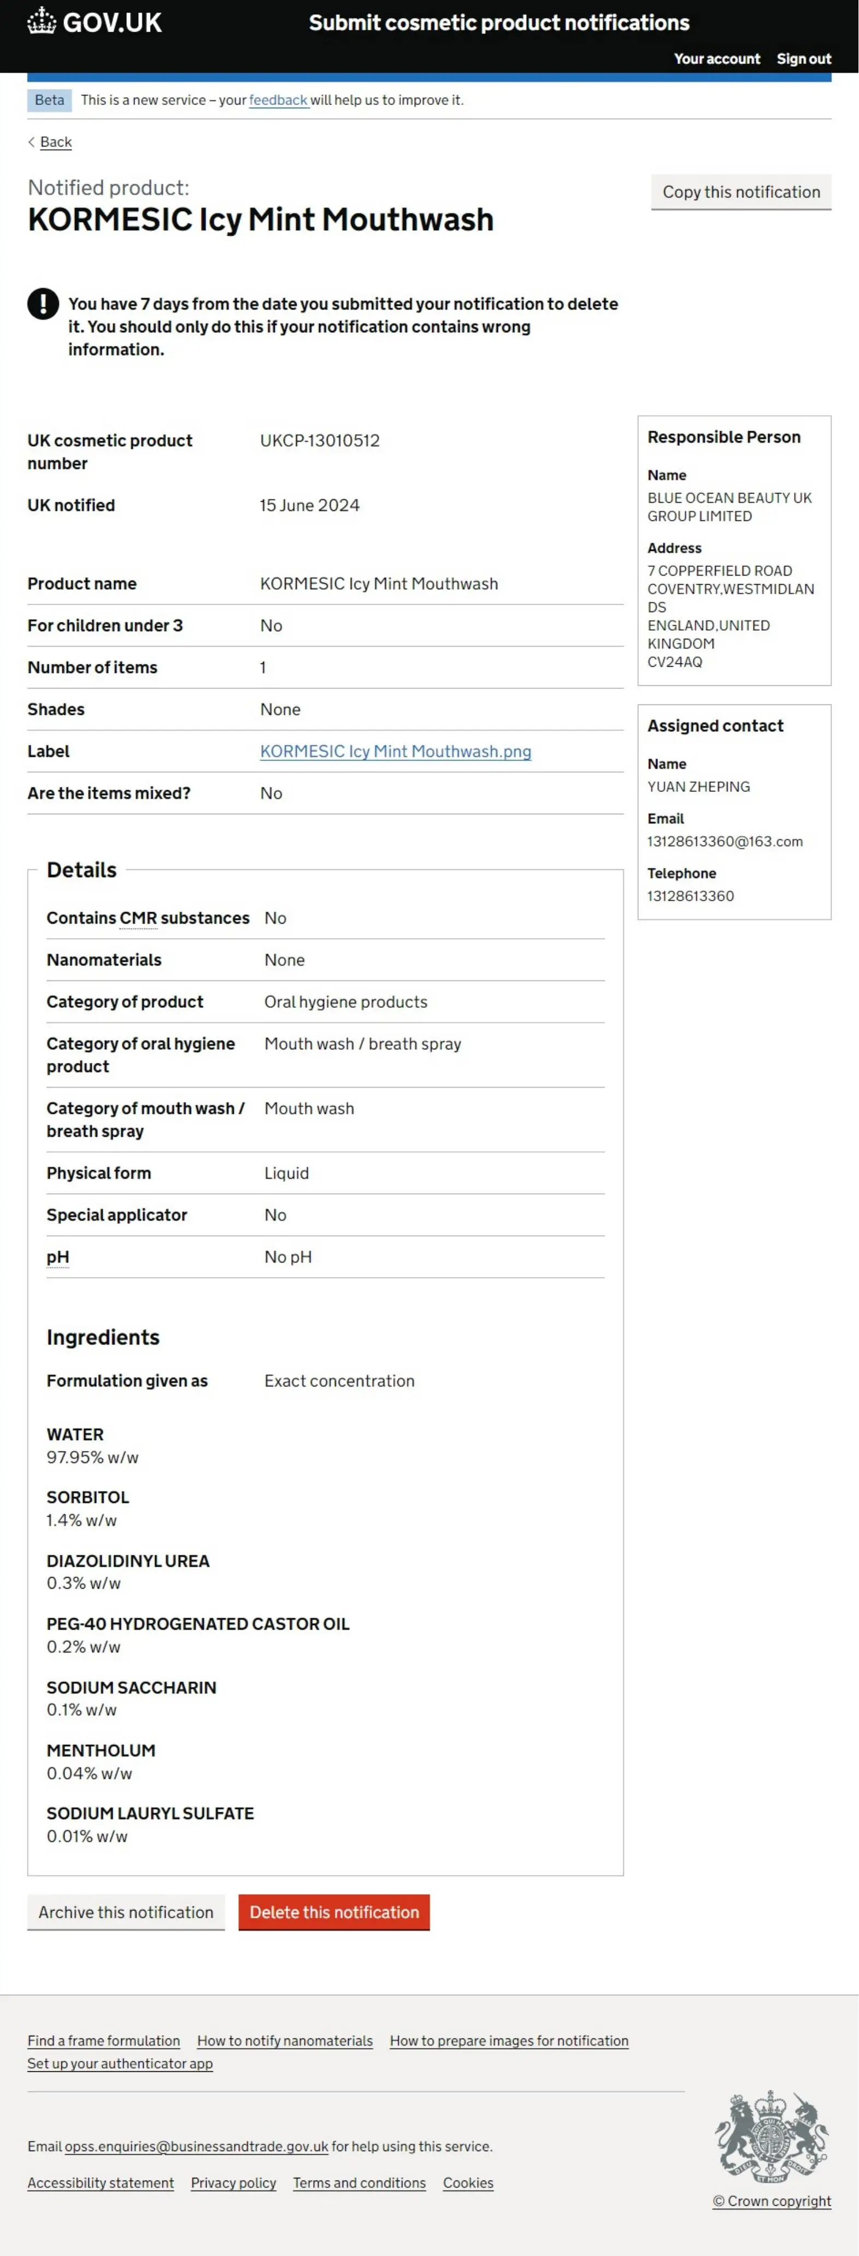Open the feedback link in the beta banner

click(278, 100)
